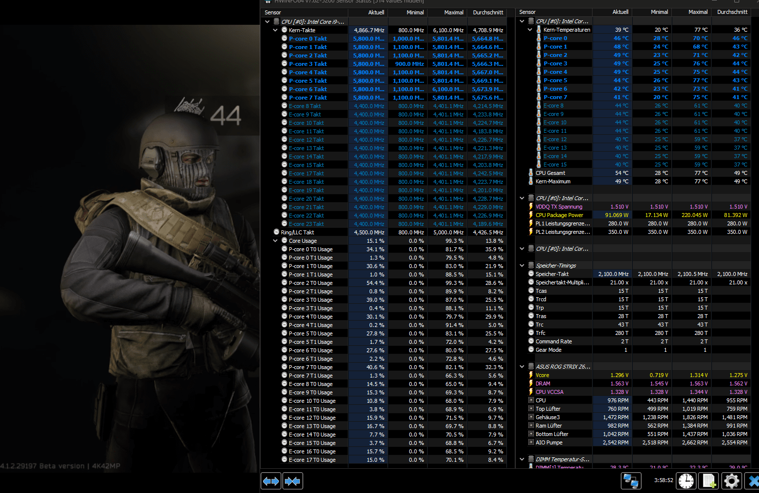Click clock icon beside Command Rate
The image size is (759, 493).
531,341
